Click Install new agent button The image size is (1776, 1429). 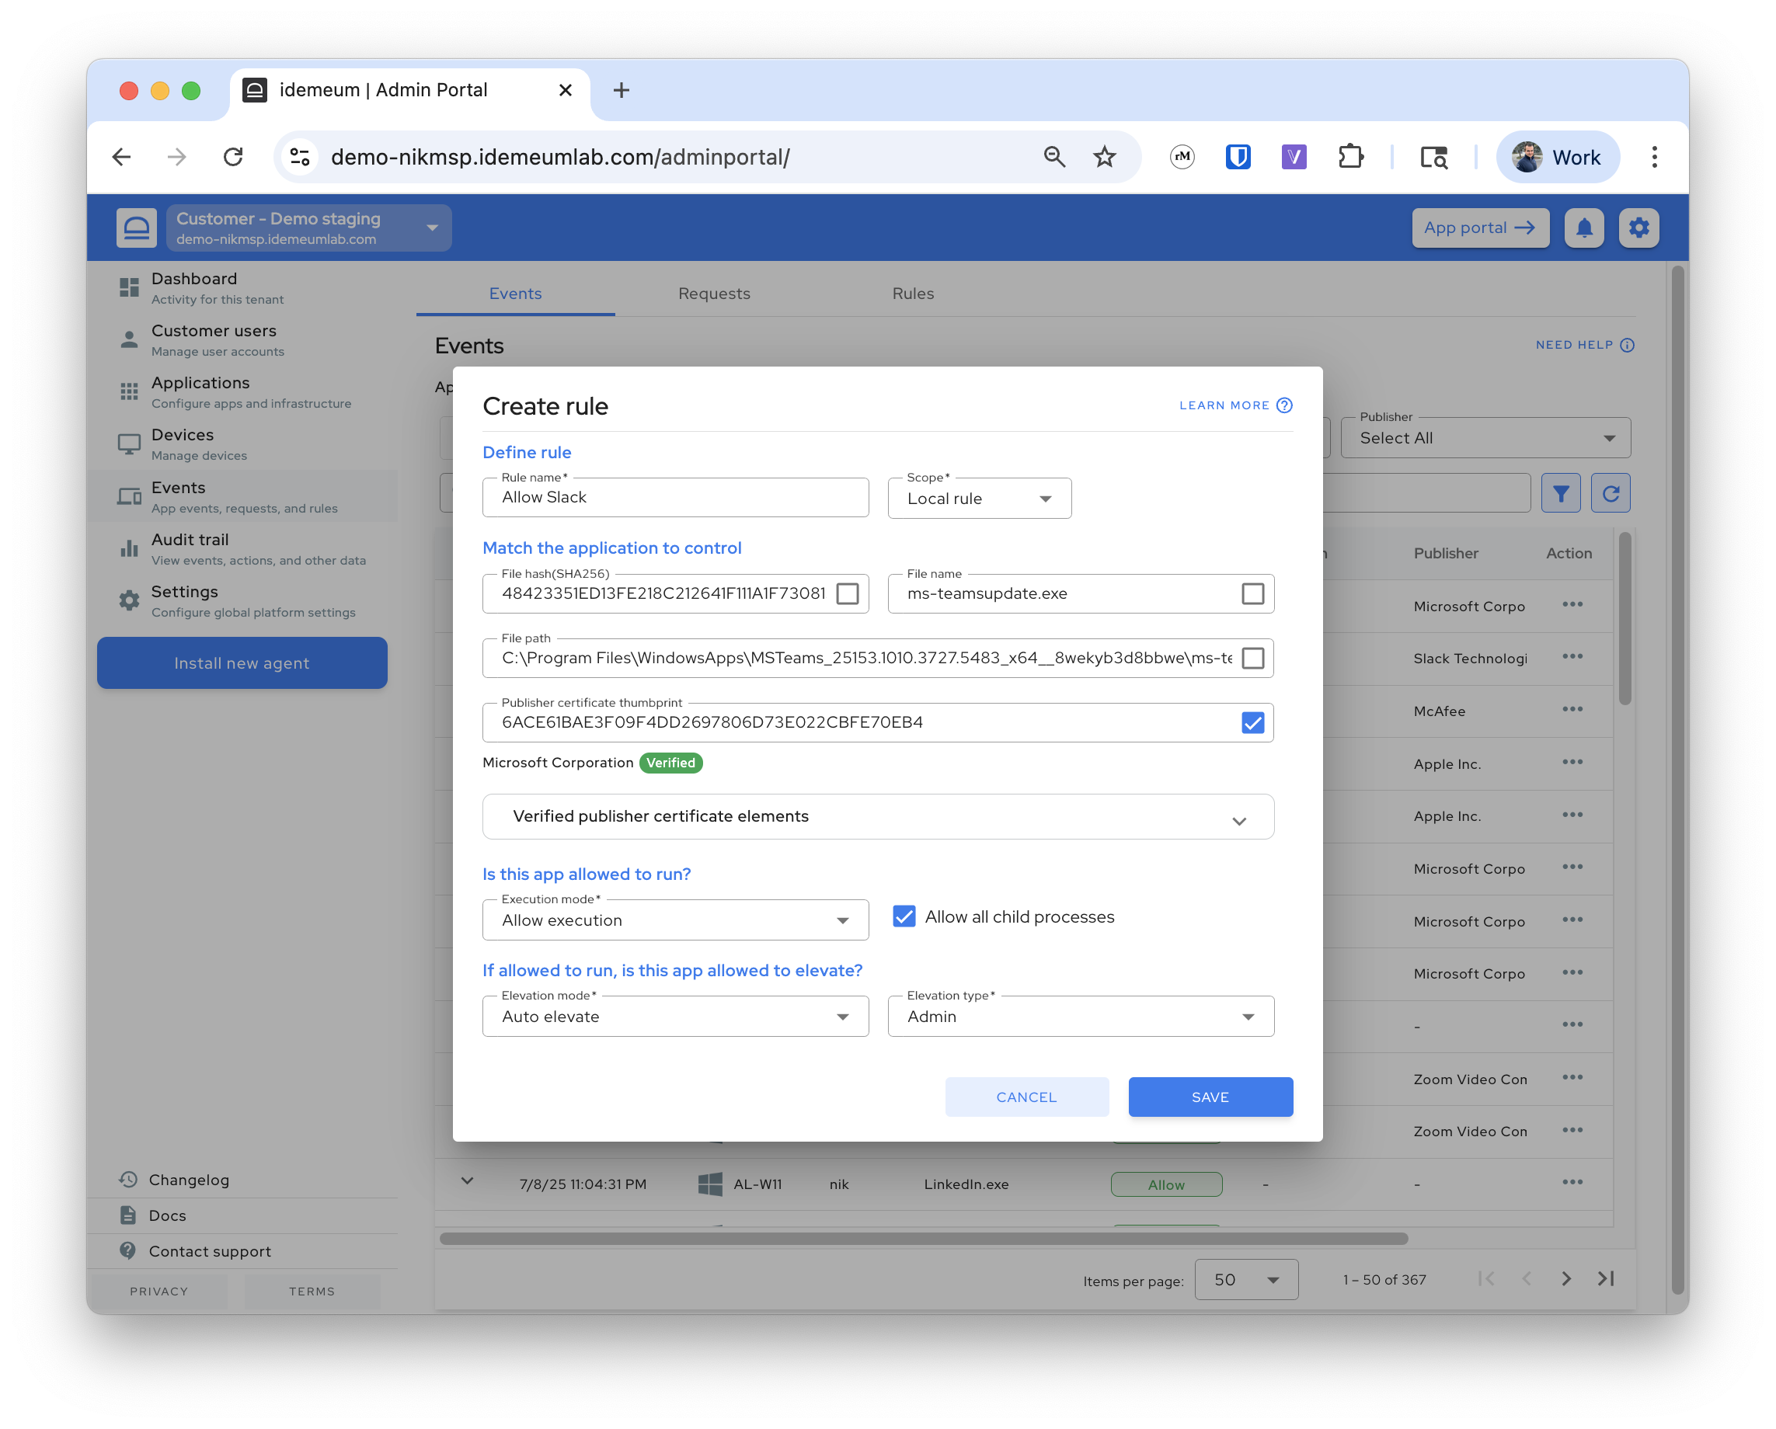(242, 663)
